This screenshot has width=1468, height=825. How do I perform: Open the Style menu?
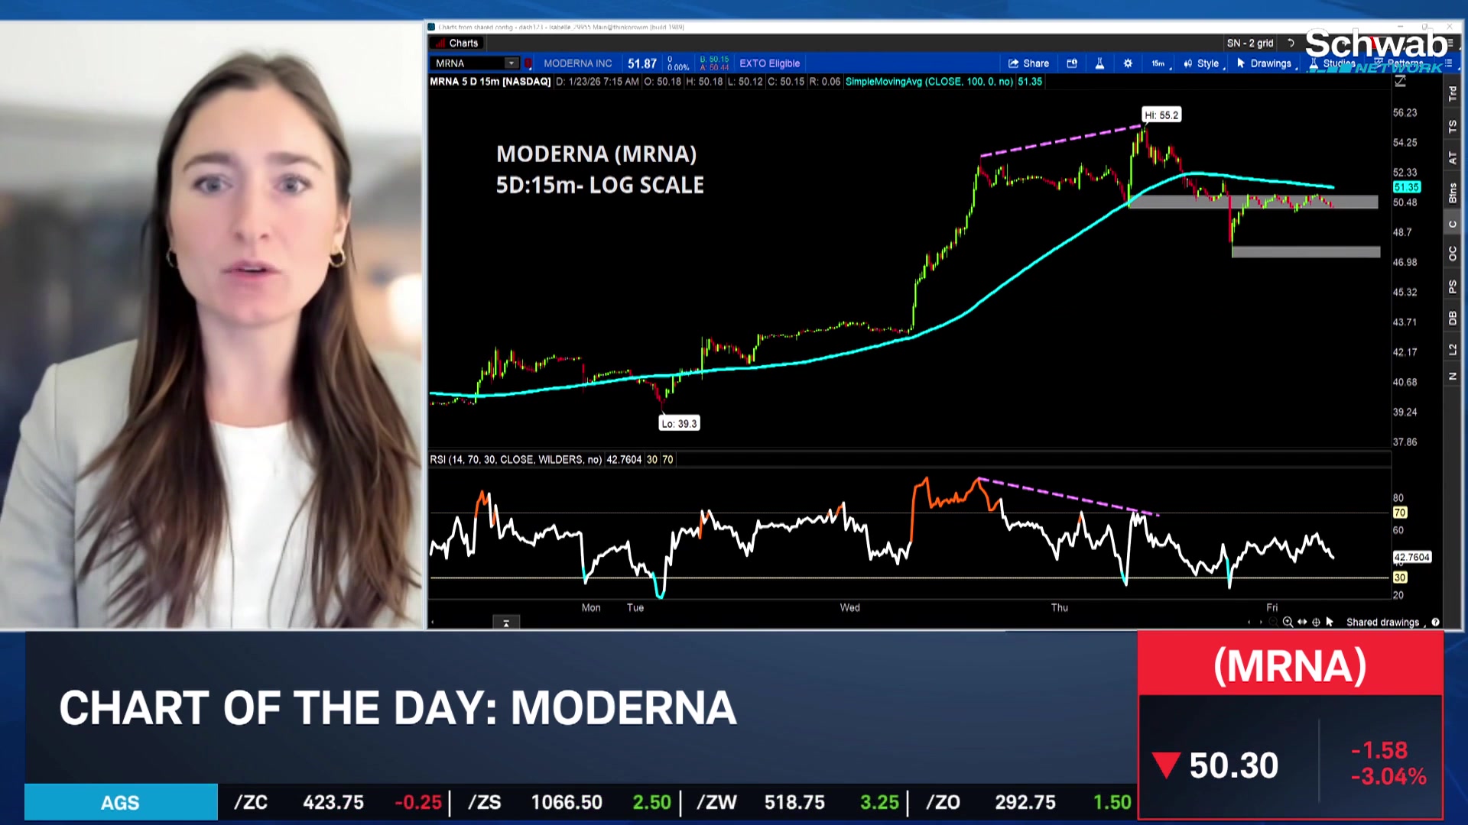point(1206,63)
